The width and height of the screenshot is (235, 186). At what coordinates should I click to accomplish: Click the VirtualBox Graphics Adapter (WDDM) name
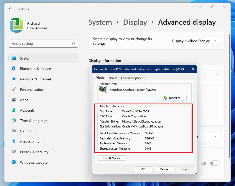(133, 90)
